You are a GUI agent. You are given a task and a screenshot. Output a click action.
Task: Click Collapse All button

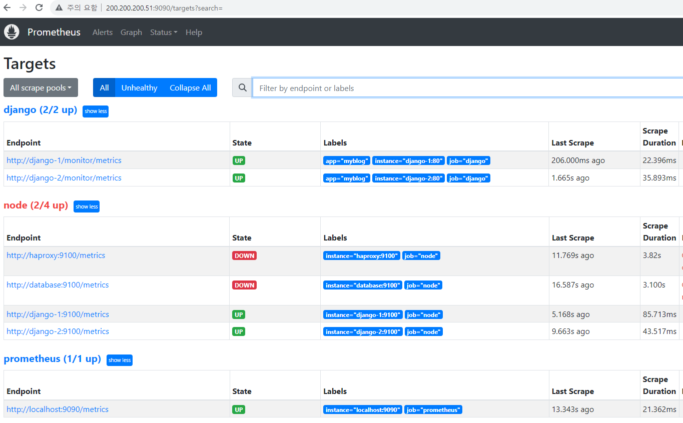(190, 87)
